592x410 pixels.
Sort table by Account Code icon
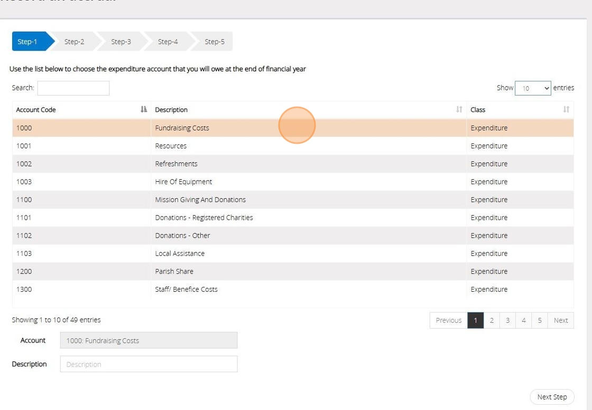pos(144,110)
